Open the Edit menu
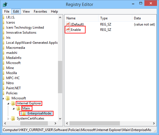 point(16,12)
